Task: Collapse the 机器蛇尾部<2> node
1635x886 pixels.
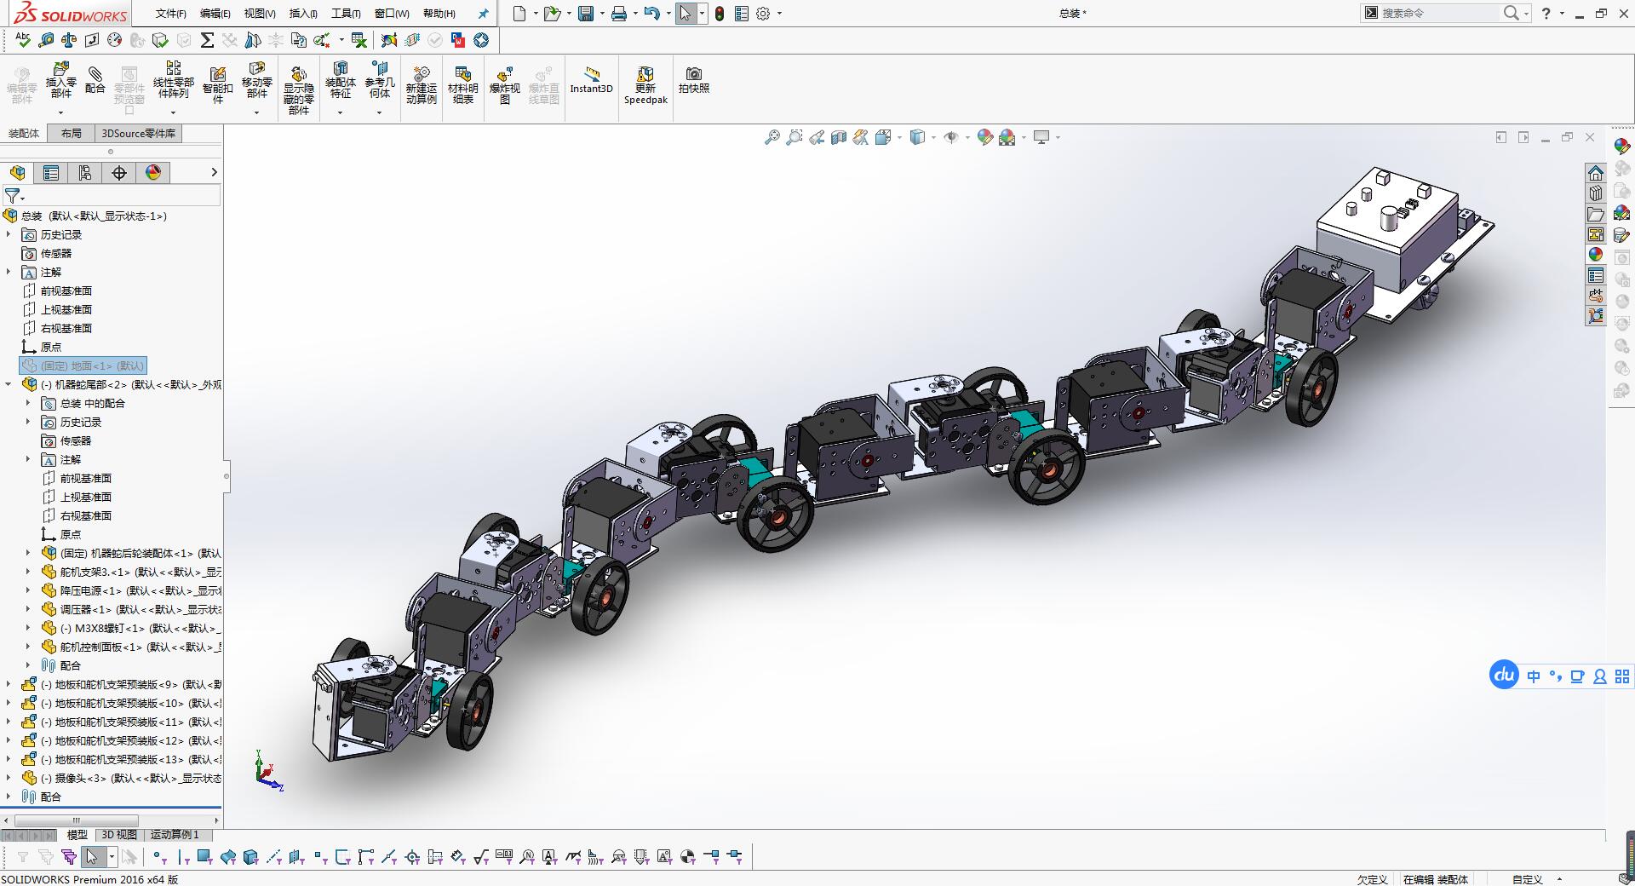Action: (9, 384)
